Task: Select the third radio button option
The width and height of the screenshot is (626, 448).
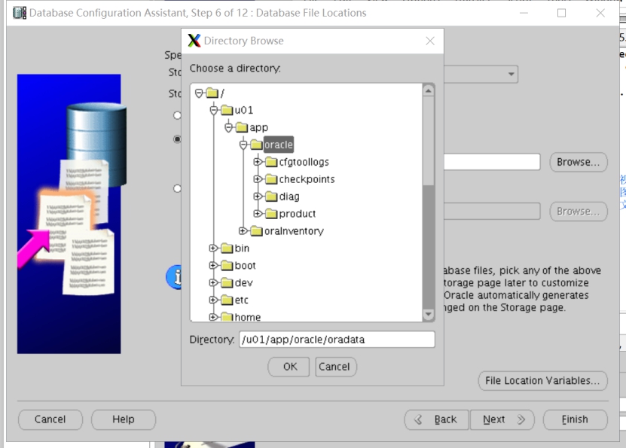Action: pyautogui.click(x=177, y=188)
